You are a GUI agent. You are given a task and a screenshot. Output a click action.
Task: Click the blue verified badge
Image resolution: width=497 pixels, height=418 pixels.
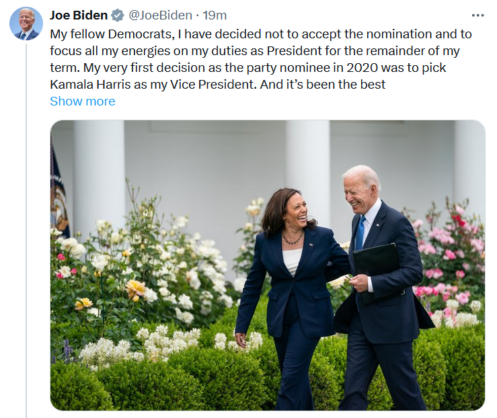tap(117, 15)
